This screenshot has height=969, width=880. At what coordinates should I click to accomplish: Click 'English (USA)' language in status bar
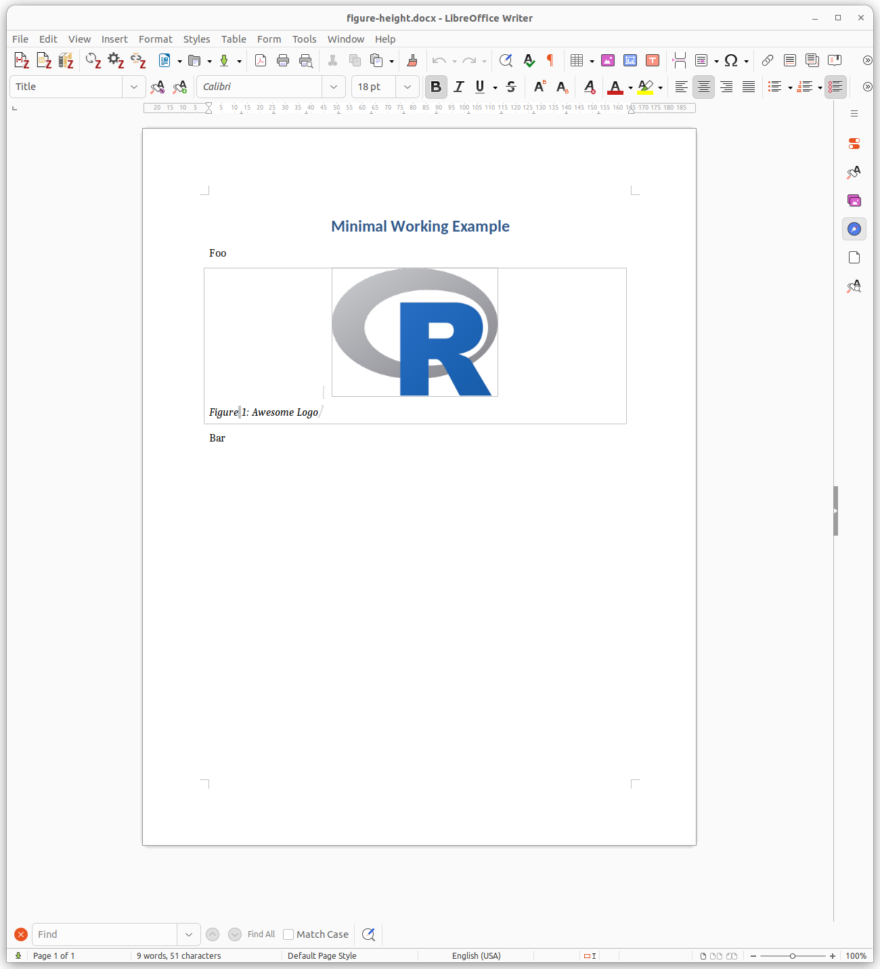click(x=477, y=956)
